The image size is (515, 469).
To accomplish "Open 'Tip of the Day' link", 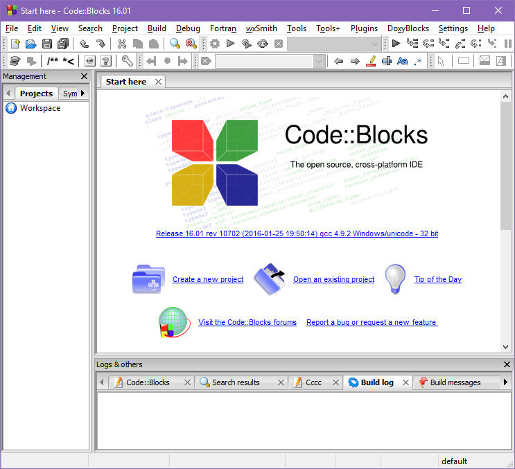I will pos(437,279).
